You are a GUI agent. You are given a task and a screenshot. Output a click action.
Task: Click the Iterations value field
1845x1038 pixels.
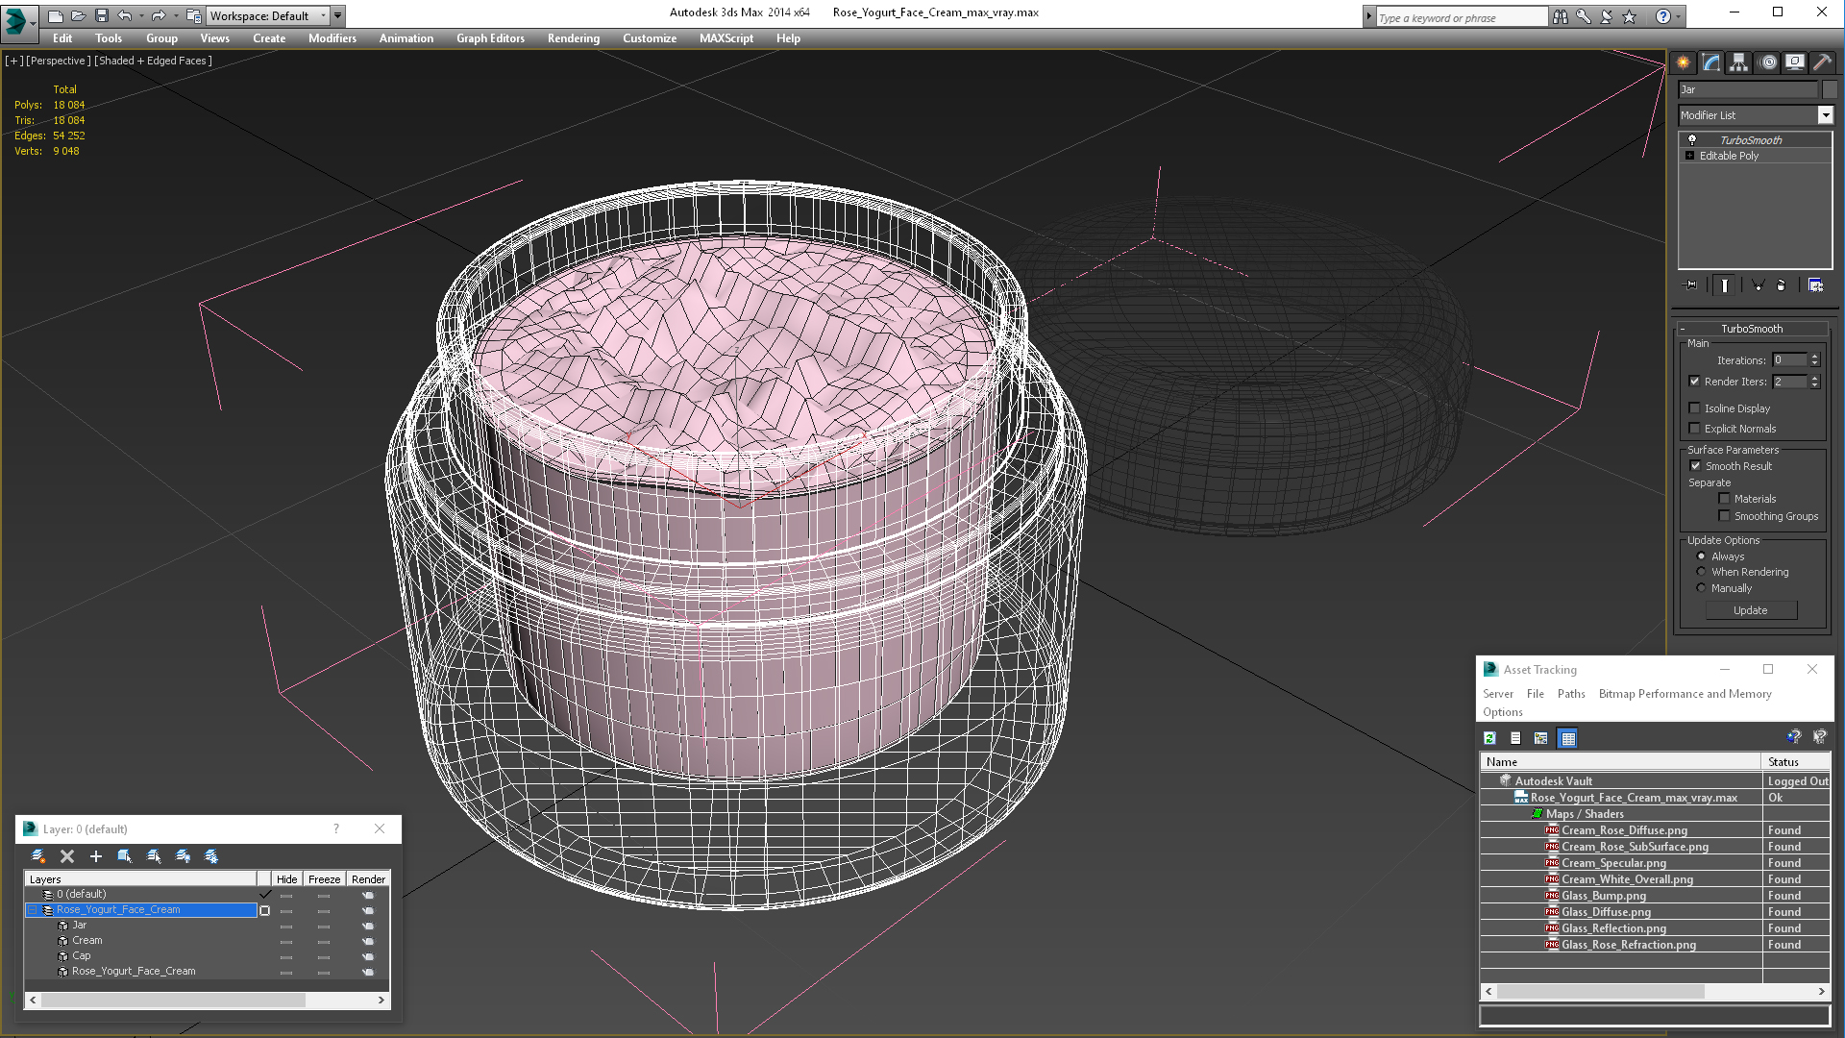click(x=1789, y=360)
